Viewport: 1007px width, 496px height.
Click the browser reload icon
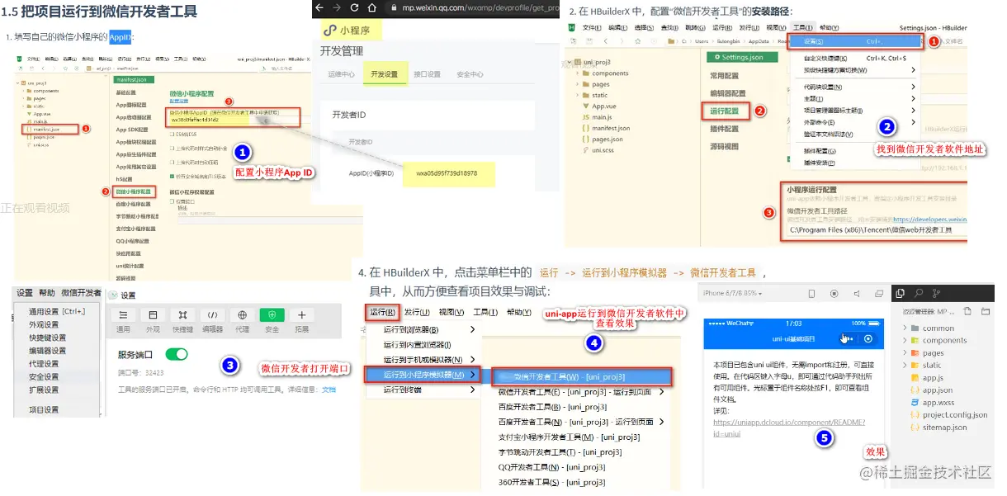[x=354, y=7]
